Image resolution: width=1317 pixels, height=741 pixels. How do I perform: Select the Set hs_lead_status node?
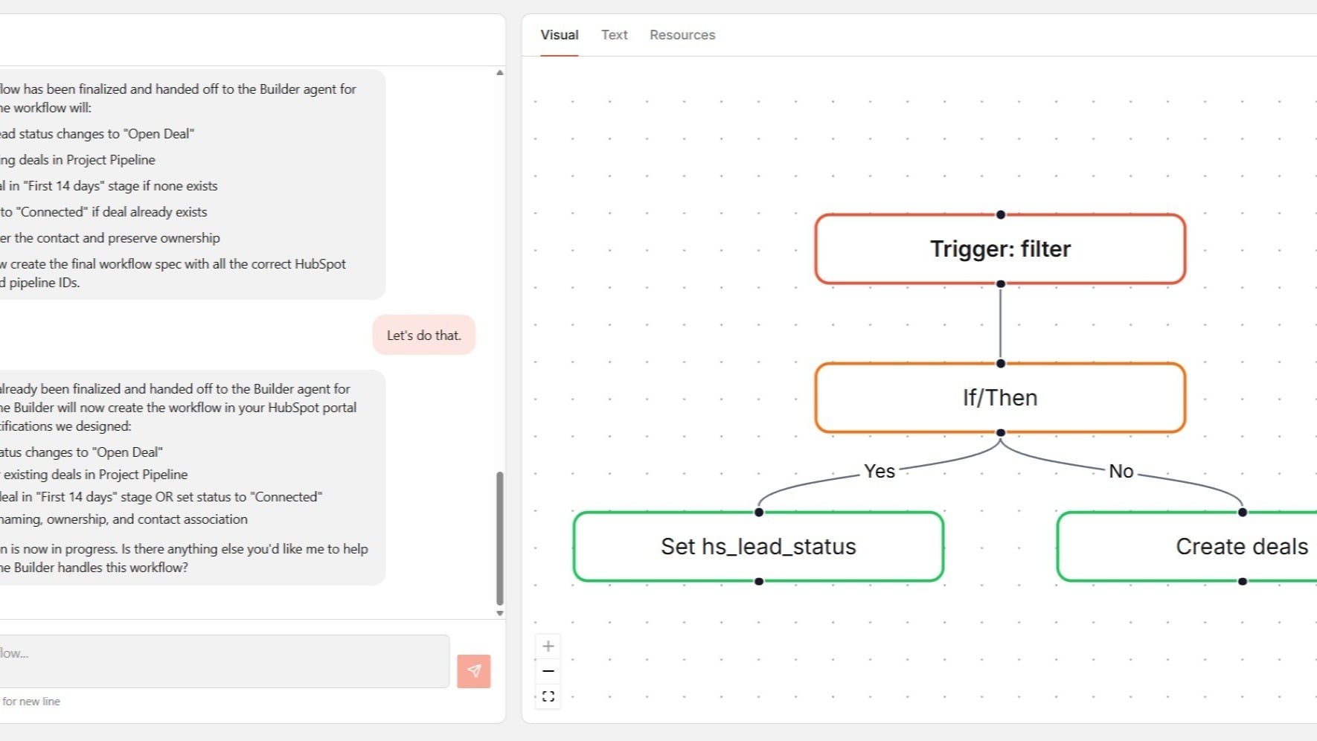click(758, 547)
